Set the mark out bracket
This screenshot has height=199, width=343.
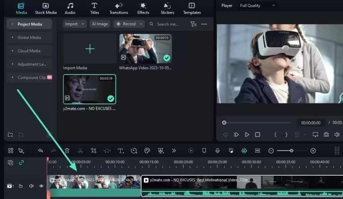[x=286, y=135]
